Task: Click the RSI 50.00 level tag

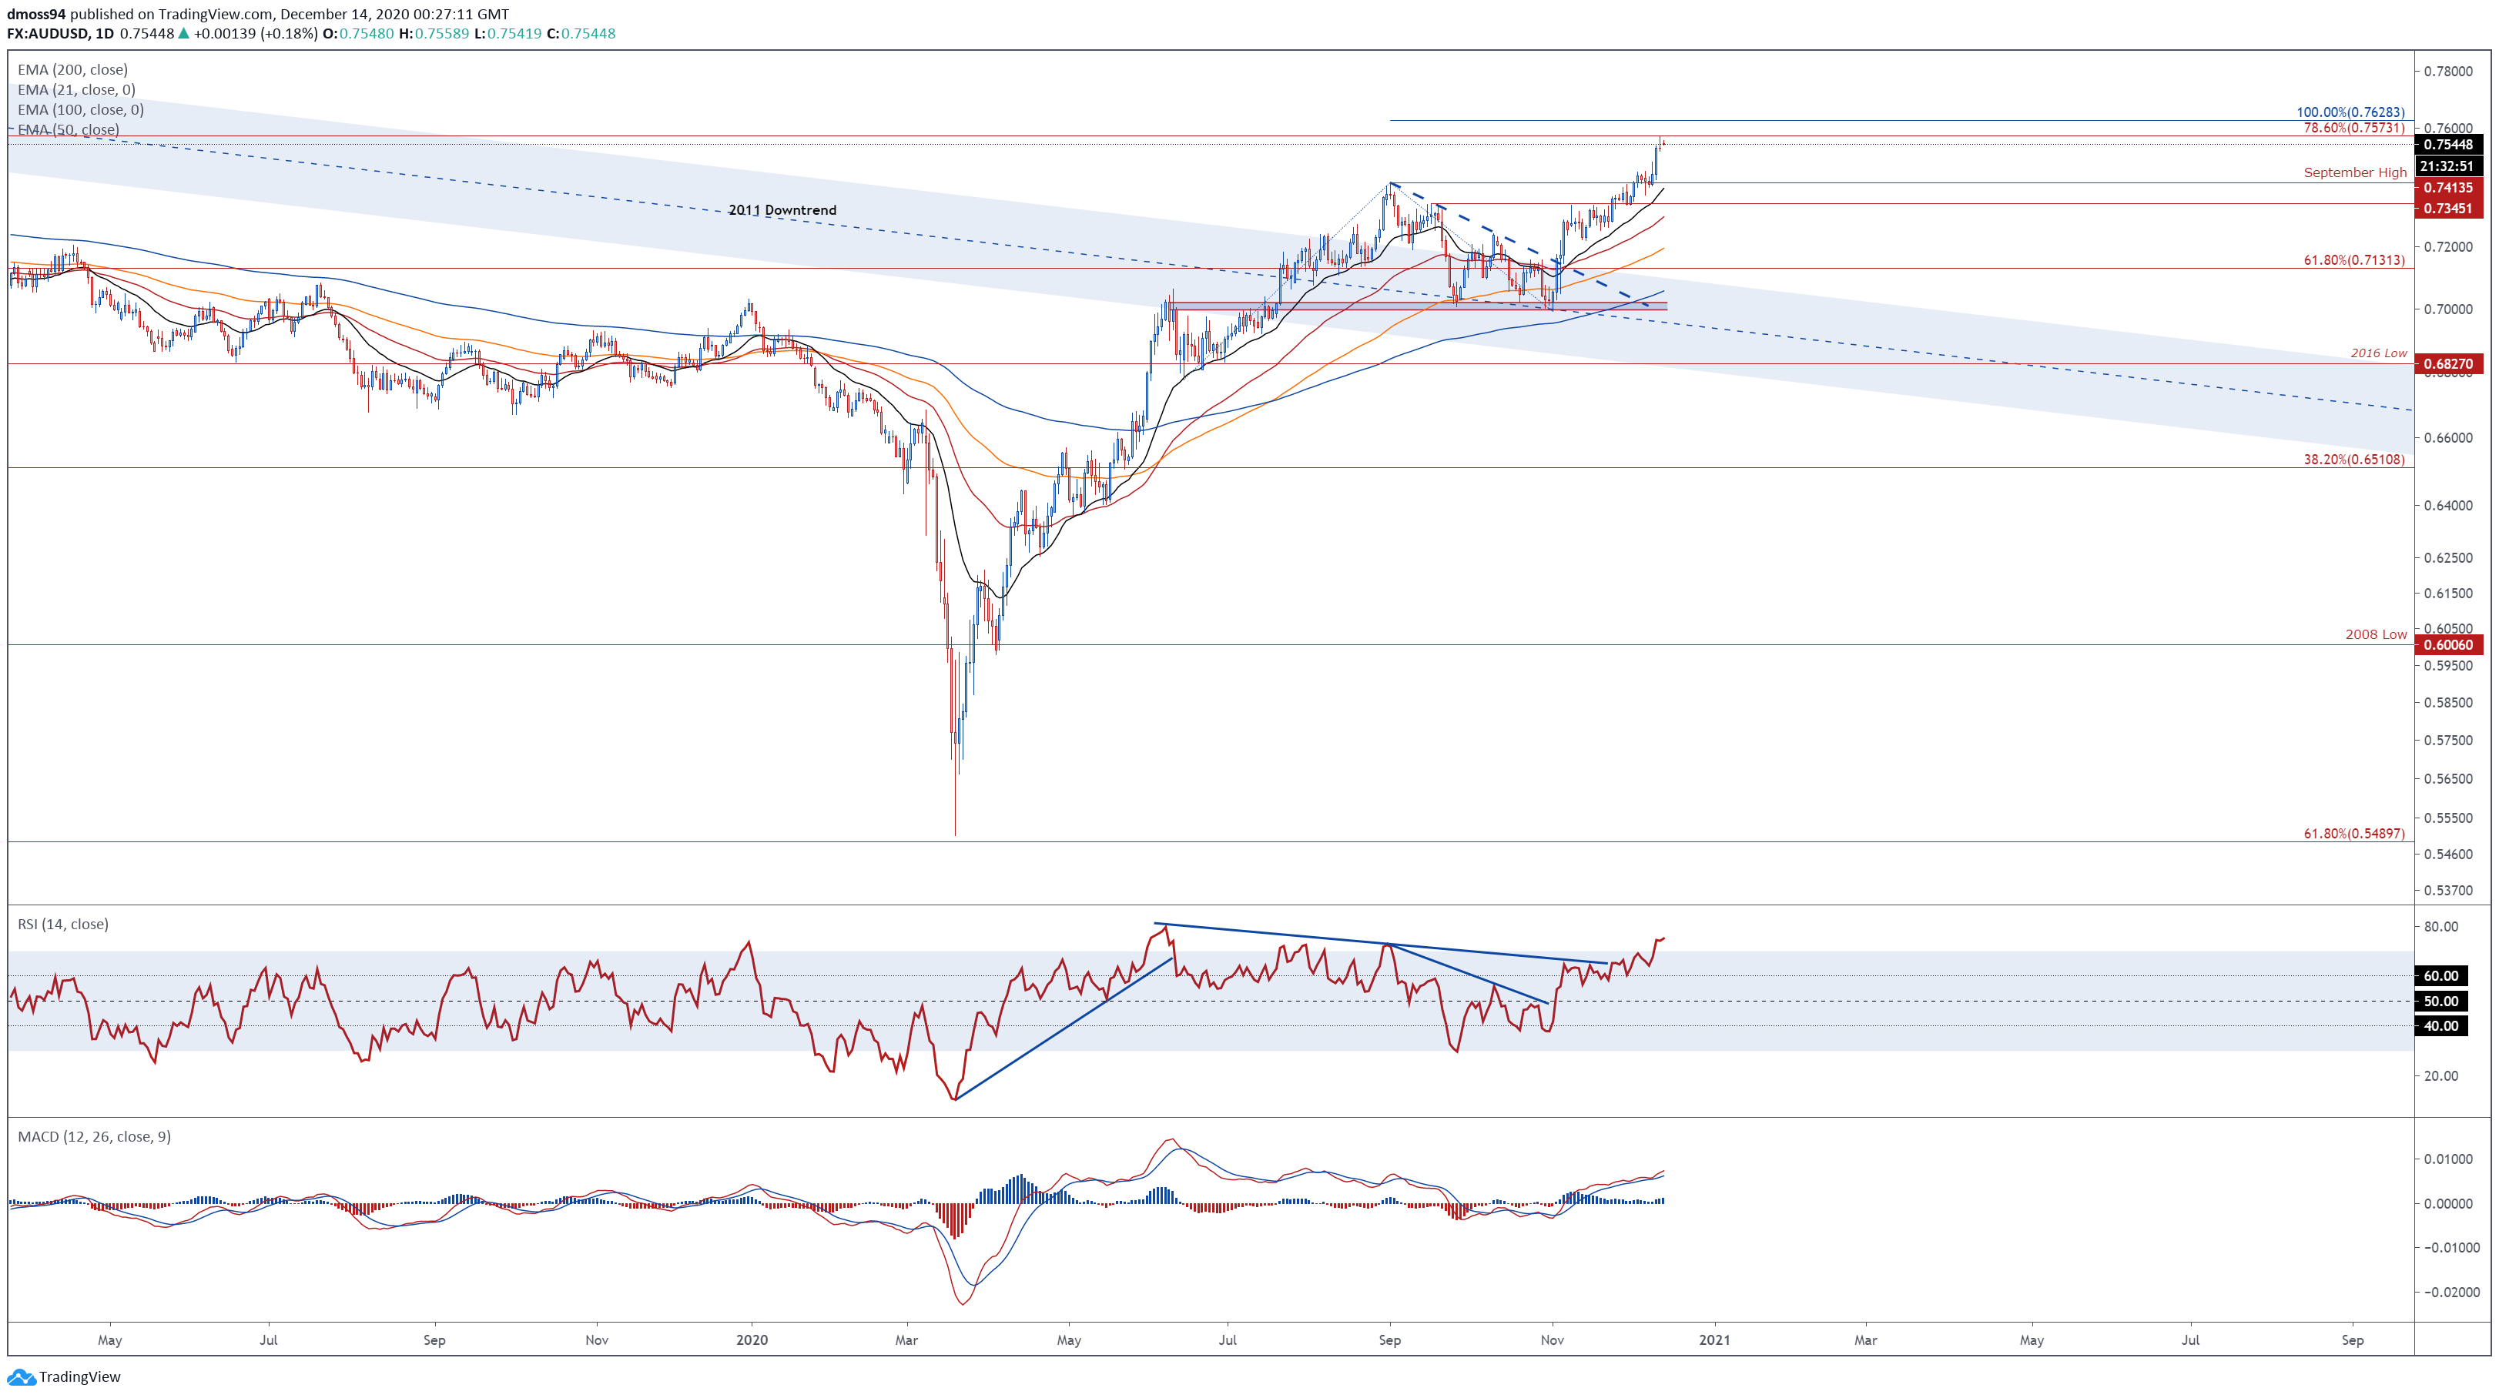Action: [2440, 1002]
